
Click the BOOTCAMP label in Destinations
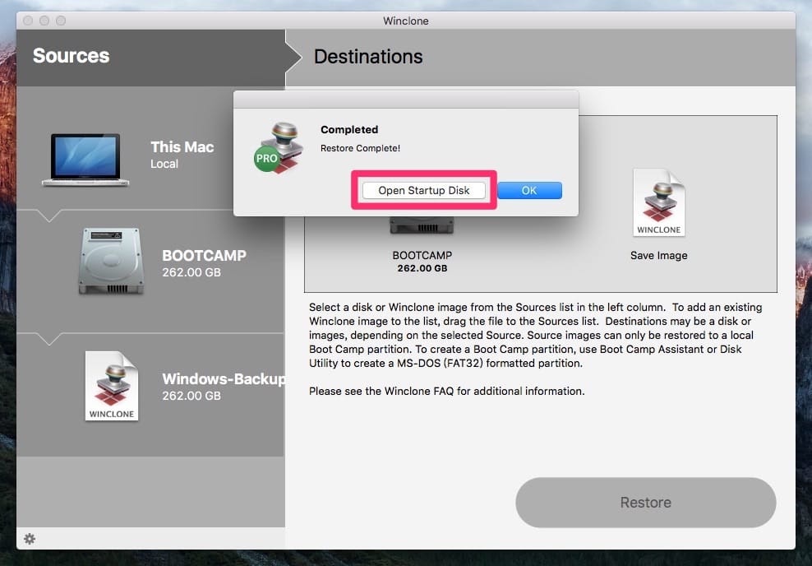click(422, 255)
